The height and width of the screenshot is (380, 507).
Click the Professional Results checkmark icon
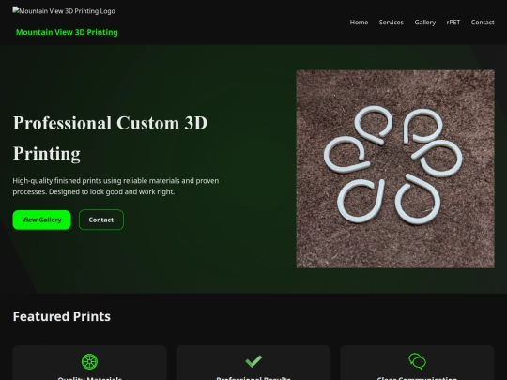pos(253,361)
